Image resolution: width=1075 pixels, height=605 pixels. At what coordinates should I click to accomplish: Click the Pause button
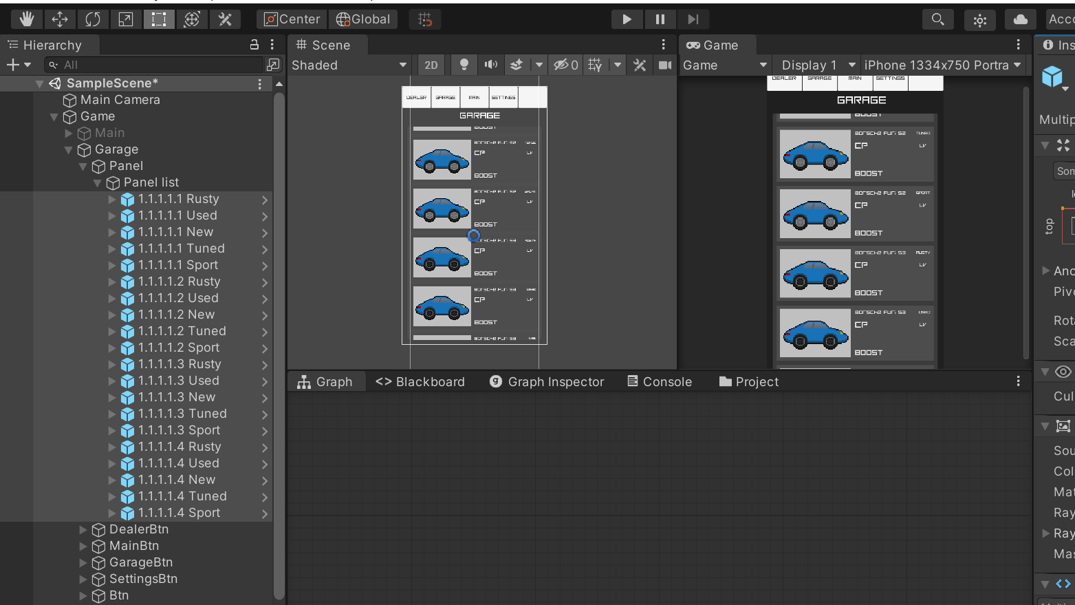(x=660, y=19)
